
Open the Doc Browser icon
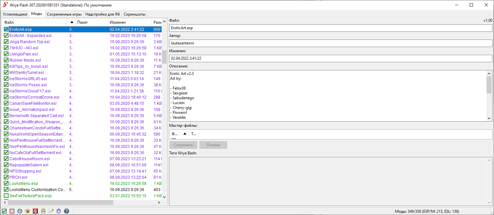coord(43,211)
